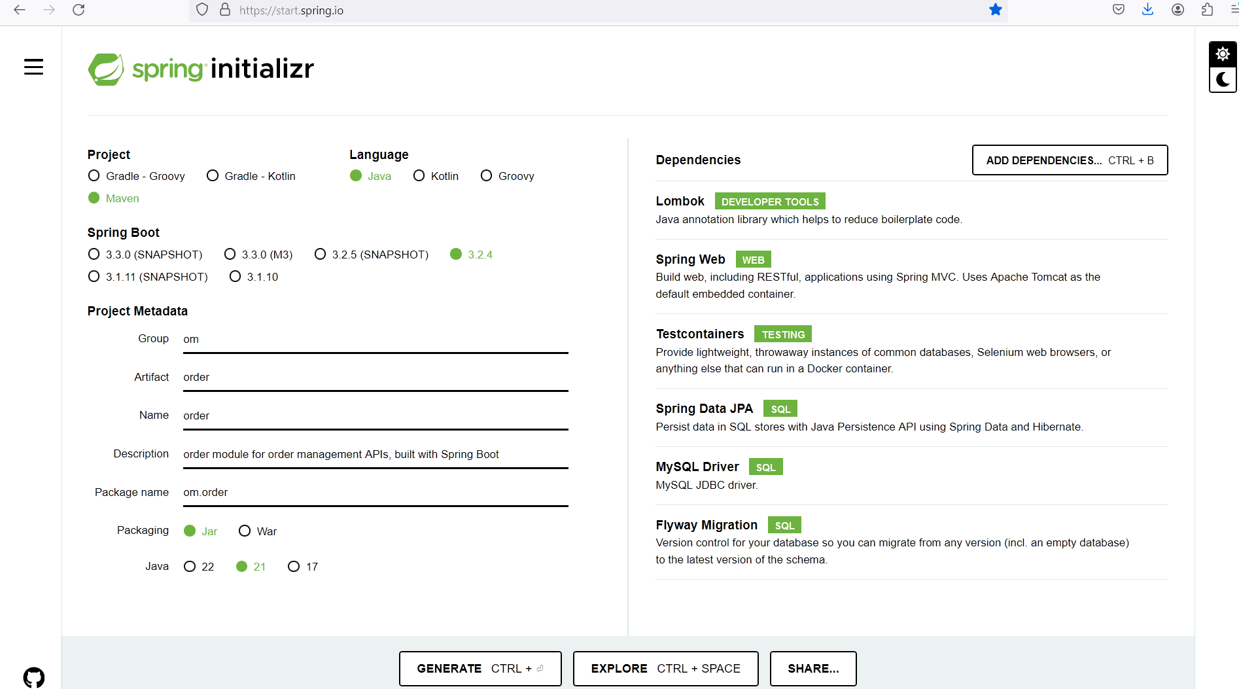The height and width of the screenshot is (689, 1239).
Task: Select Jar packaging
Action: pyautogui.click(x=201, y=531)
